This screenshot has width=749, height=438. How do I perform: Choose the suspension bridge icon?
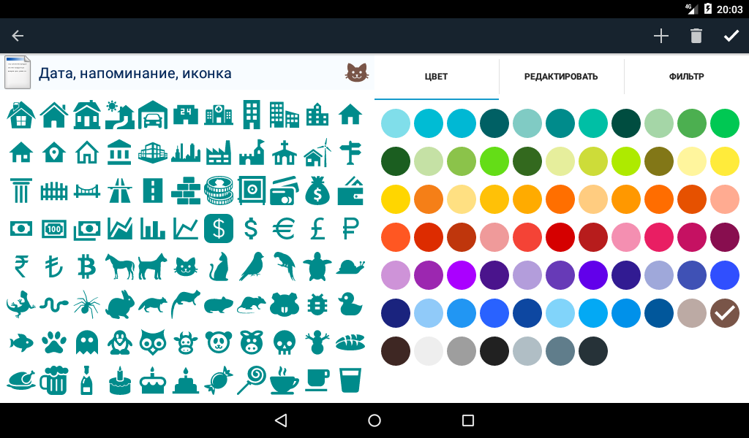pos(86,191)
